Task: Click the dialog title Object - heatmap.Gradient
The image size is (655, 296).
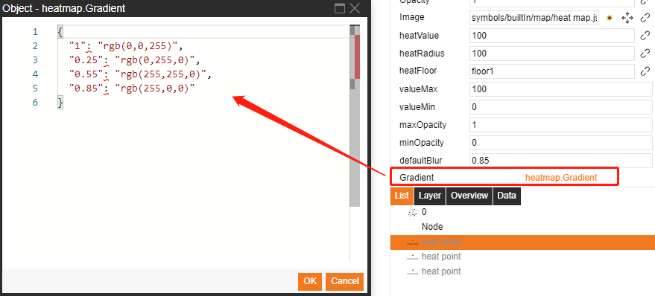Action: pyautogui.click(x=64, y=8)
